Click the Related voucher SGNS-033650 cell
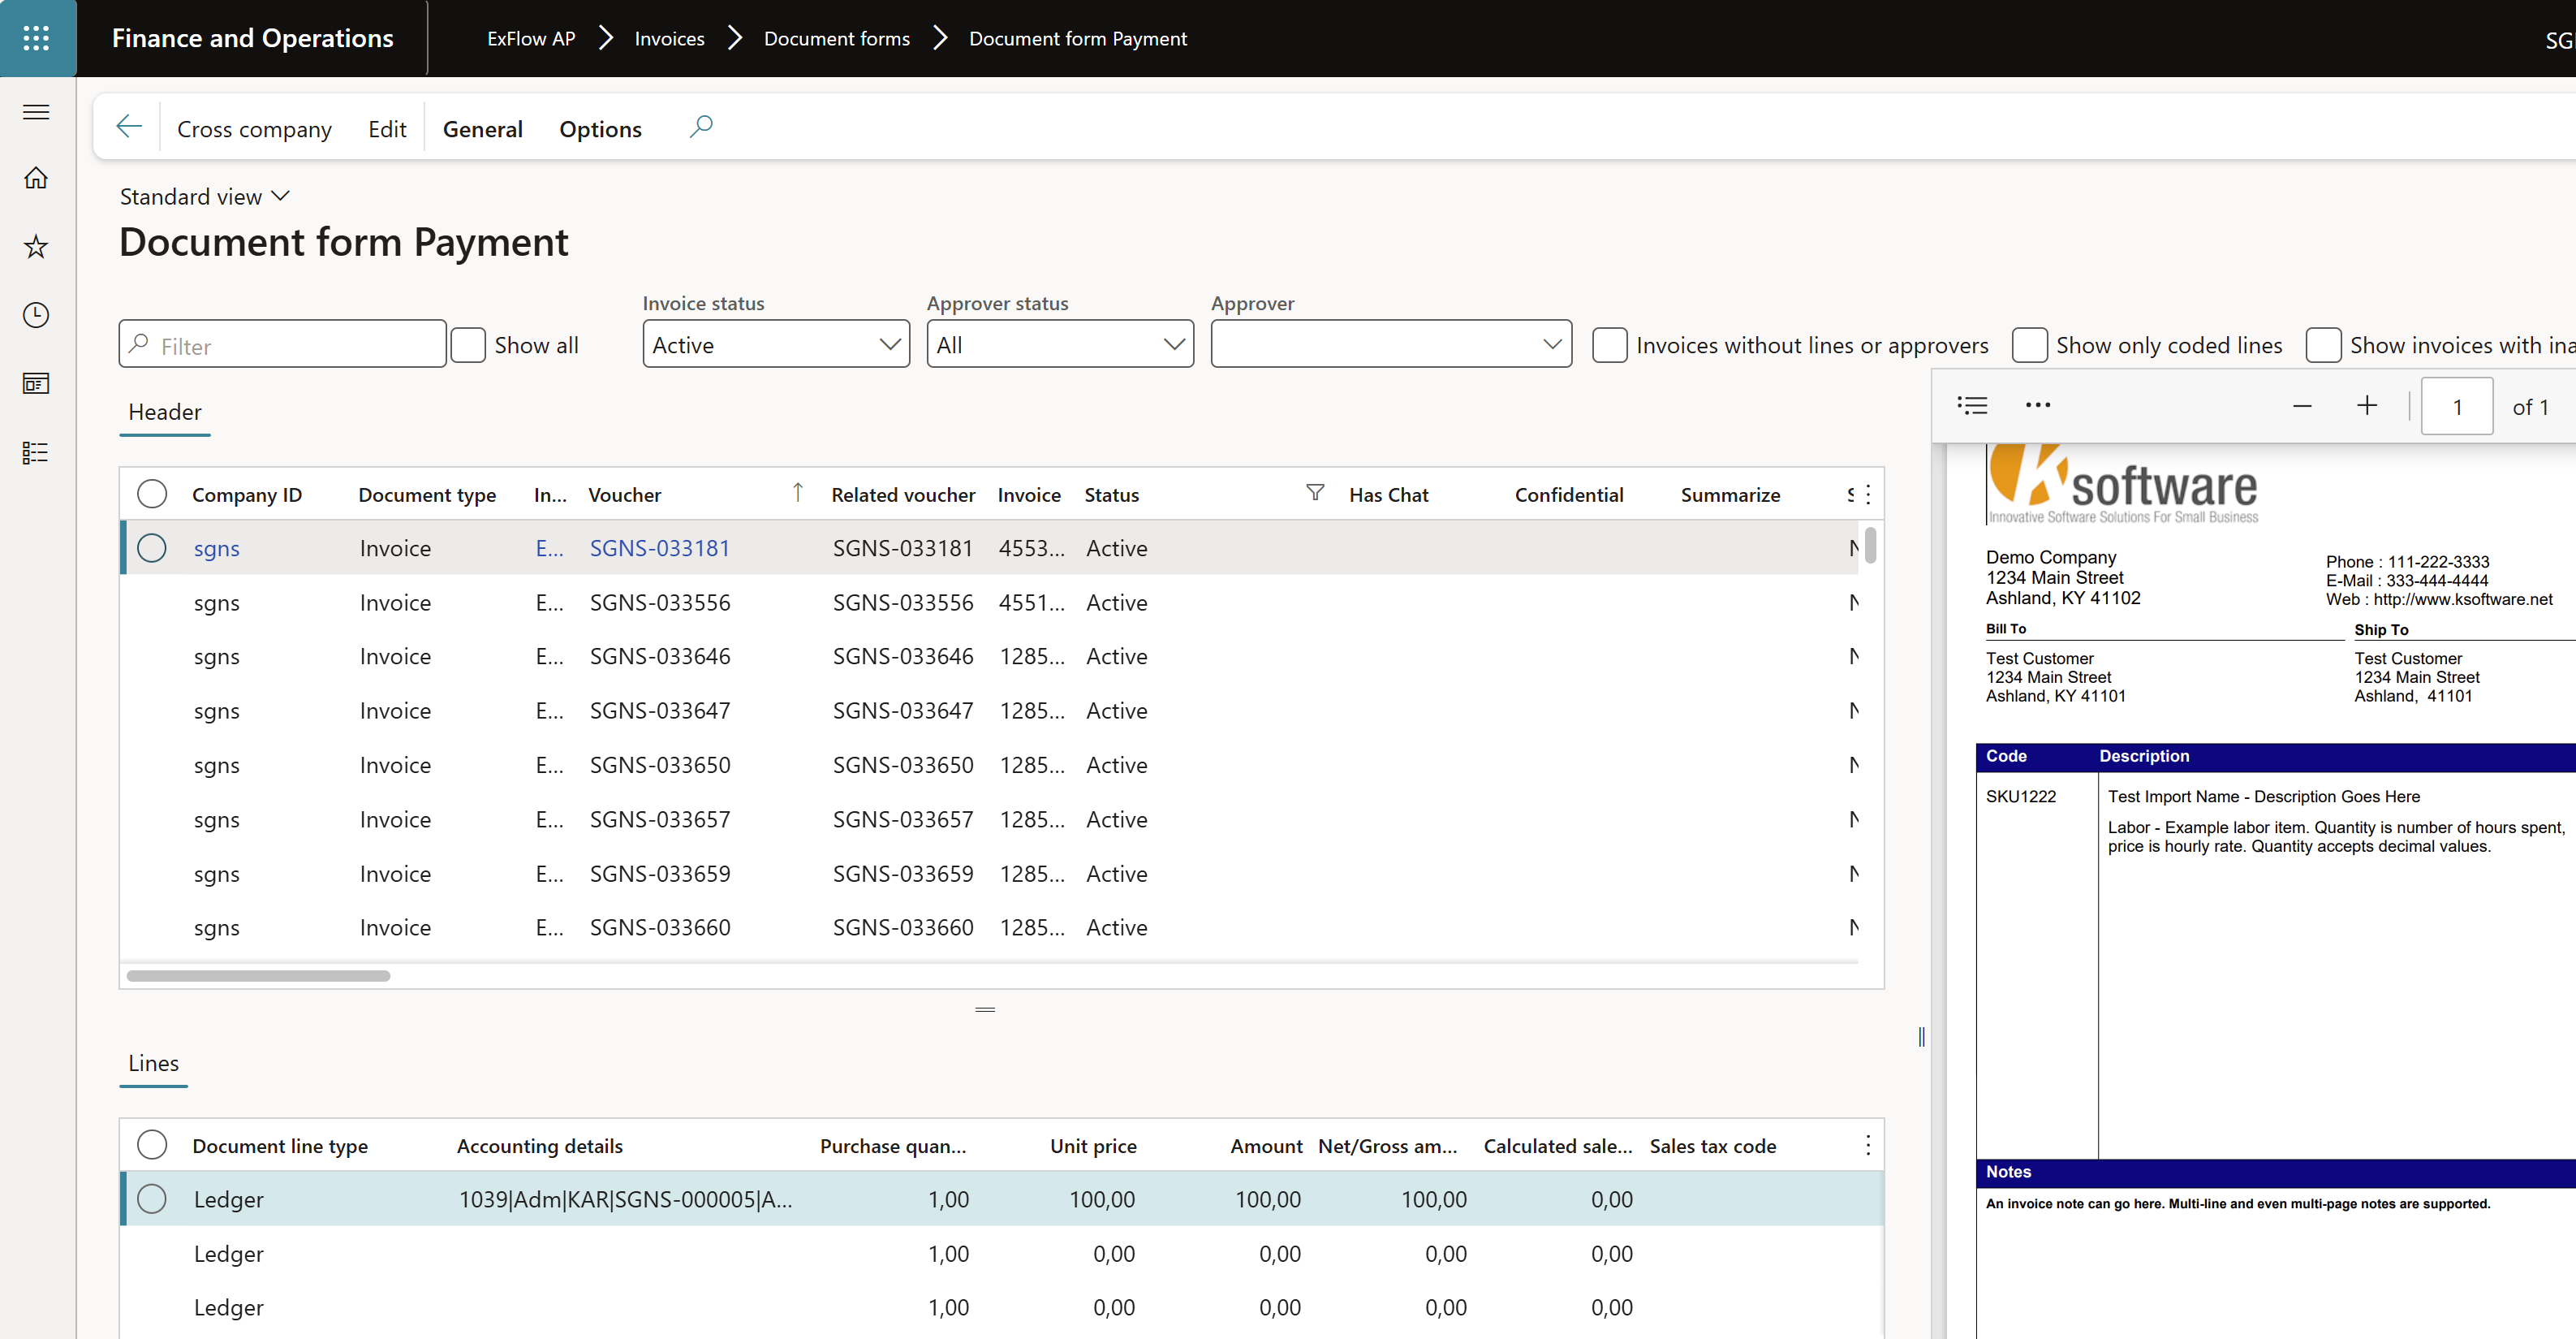 pyautogui.click(x=903, y=765)
